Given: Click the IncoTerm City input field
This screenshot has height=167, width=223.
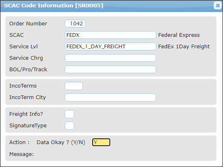Looking at the screenshot, I should click(x=110, y=97).
